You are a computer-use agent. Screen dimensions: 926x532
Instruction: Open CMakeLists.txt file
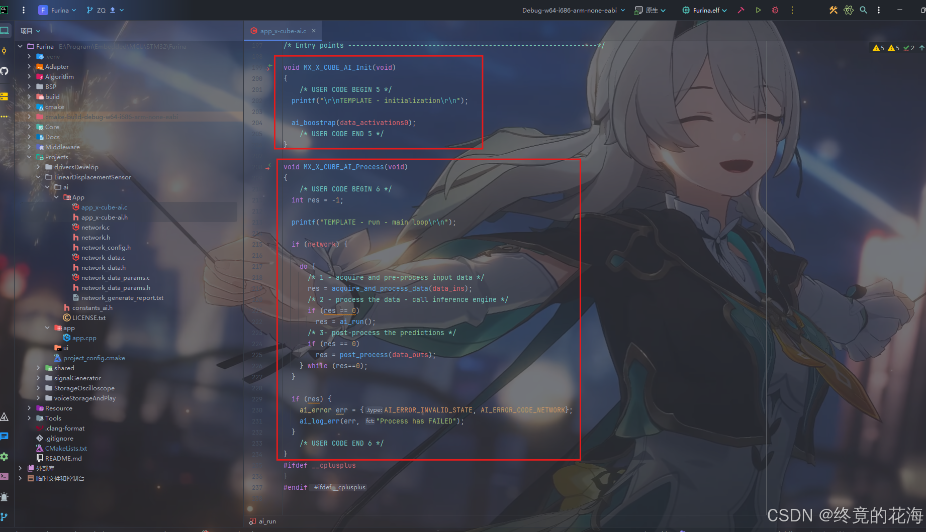point(66,449)
